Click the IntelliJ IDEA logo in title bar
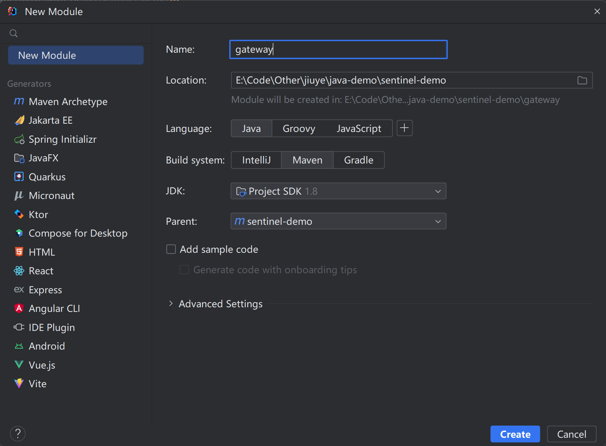The image size is (606, 446). 12,11
